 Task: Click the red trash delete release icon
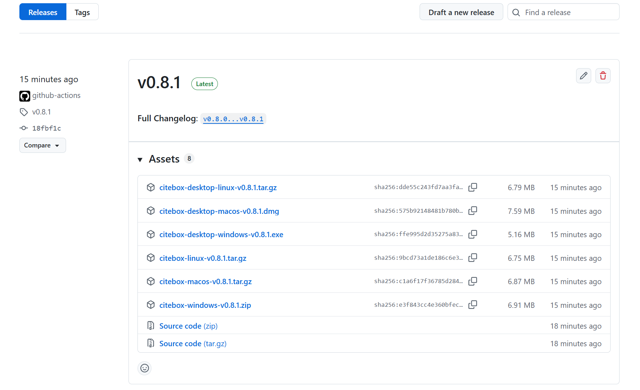click(603, 76)
